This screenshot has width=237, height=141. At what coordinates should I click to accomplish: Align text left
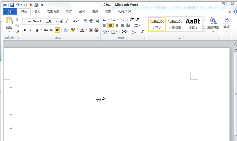(104, 25)
